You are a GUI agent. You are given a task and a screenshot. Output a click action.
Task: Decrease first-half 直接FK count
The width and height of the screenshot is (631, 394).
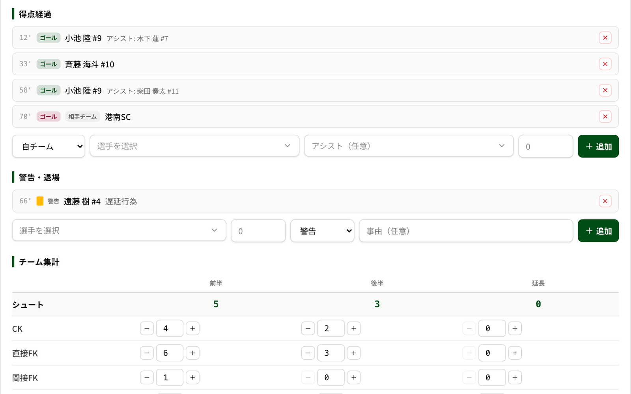click(x=147, y=353)
